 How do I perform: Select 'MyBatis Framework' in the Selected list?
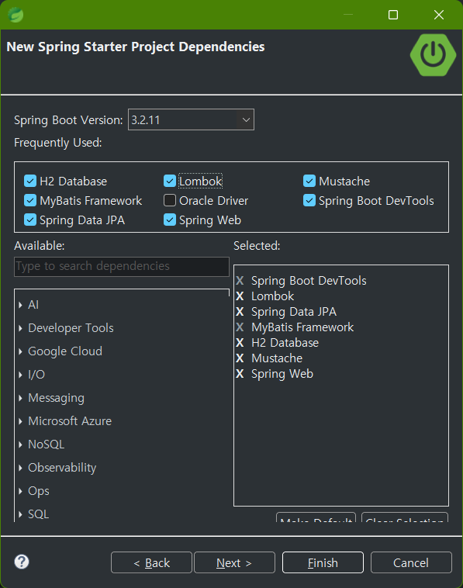pos(302,327)
